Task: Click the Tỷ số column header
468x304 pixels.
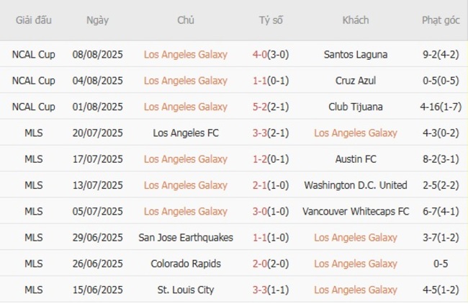Action: [271, 20]
